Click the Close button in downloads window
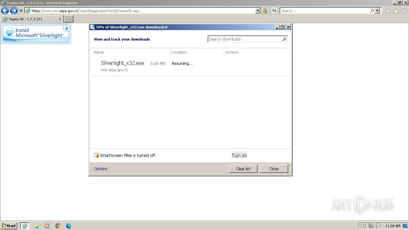The width and height of the screenshot is (409, 230). pyautogui.click(x=274, y=169)
